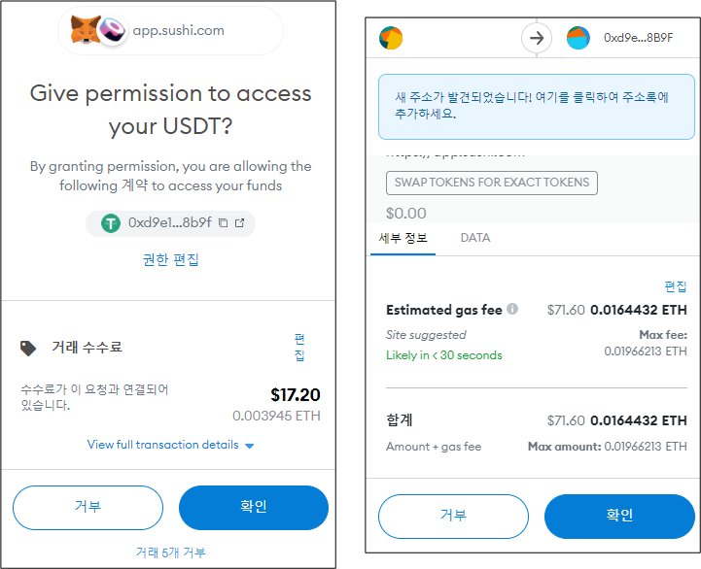Viewport: 701px width, 569px height.
Task: Click the price tag icon beside 거래 수수료
Action: 28,348
